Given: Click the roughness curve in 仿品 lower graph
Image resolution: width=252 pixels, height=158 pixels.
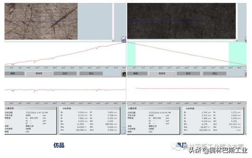Looking at the screenshot, I should (x=65, y=90).
